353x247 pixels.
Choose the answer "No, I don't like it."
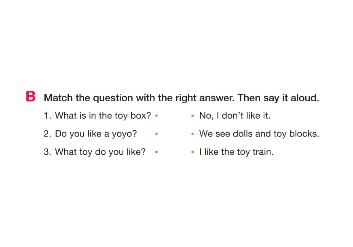(235, 116)
